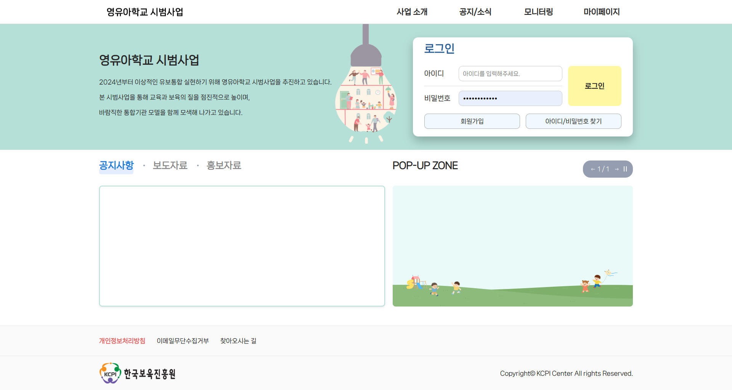The image size is (732, 390).
Task: Click the popup banner image with children
Action: tap(512, 246)
